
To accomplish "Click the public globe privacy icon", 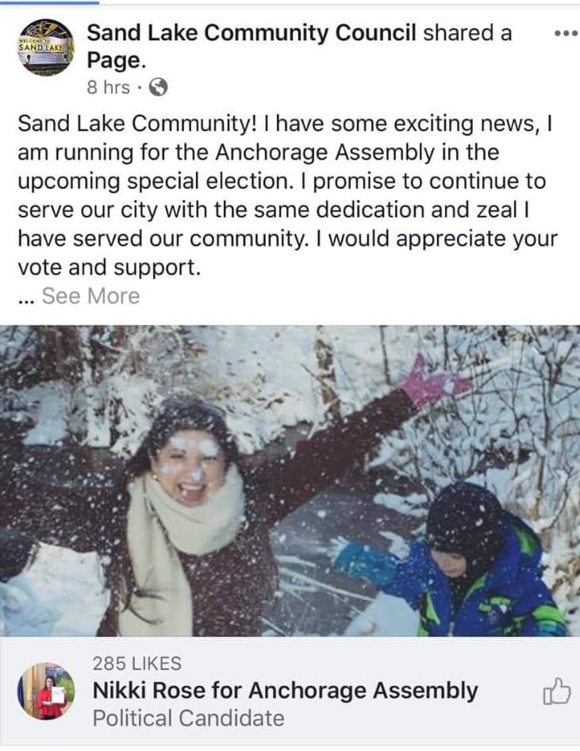I will click(x=159, y=87).
